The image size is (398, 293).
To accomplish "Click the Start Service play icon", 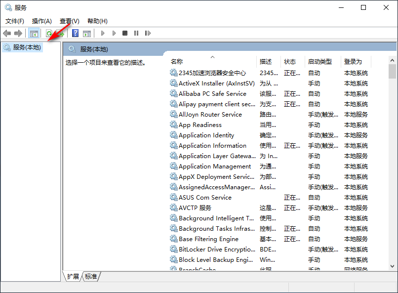I will 102,33.
